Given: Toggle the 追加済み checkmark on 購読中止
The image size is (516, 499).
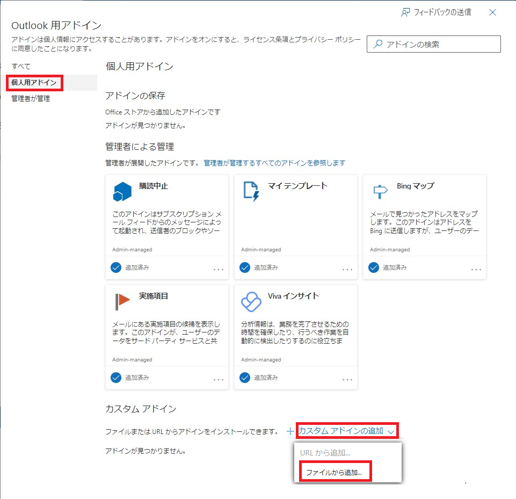Looking at the screenshot, I should [x=116, y=267].
